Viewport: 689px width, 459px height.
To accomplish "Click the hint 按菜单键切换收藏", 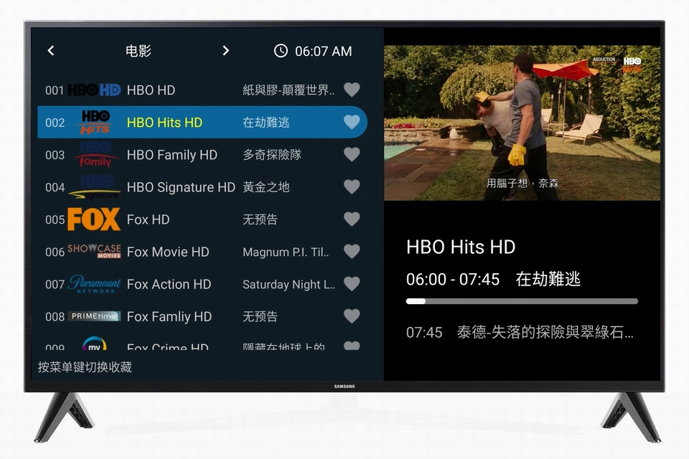I will pyautogui.click(x=85, y=367).
